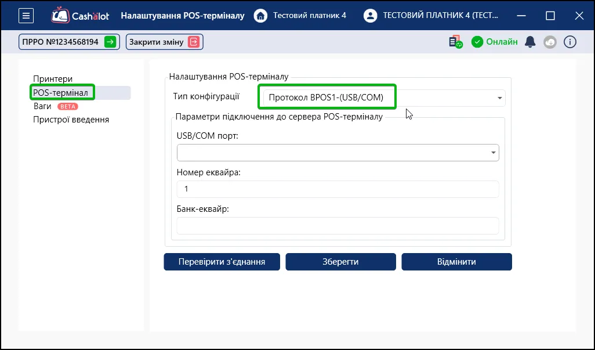Click the grey cloud download icon
Image resolution: width=595 pixels, height=350 pixels.
(x=550, y=42)
